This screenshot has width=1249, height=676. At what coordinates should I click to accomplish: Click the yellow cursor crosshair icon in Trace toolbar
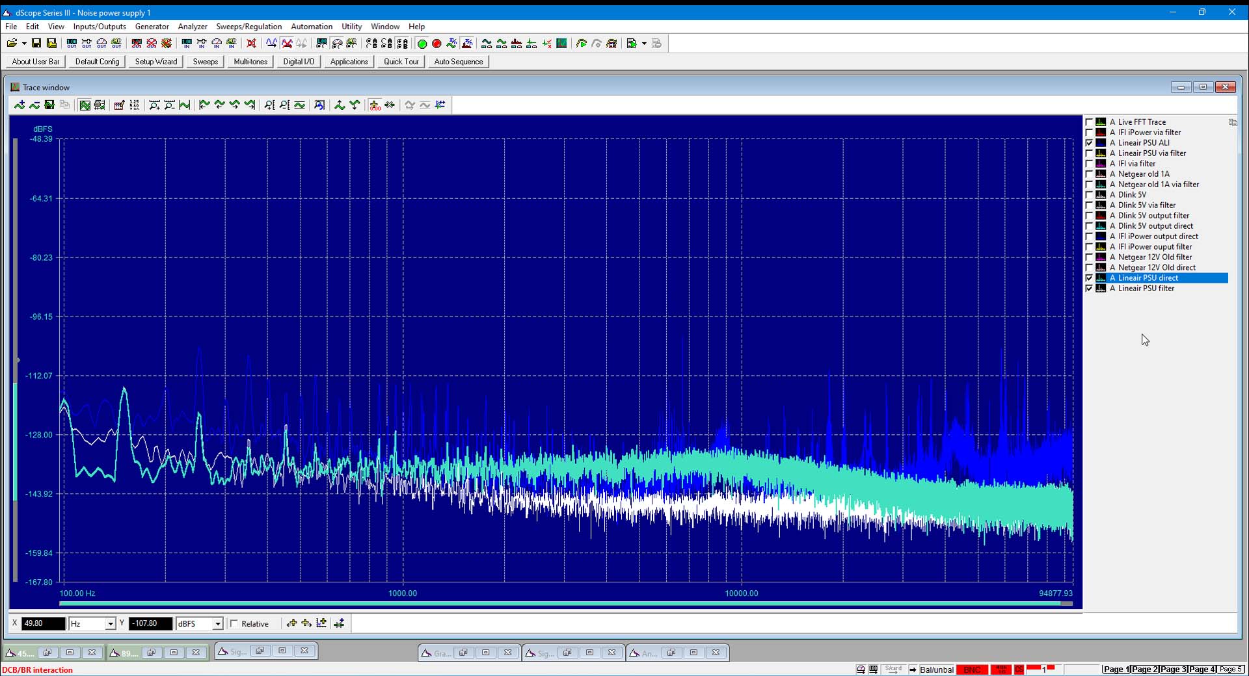click(375, 105)
